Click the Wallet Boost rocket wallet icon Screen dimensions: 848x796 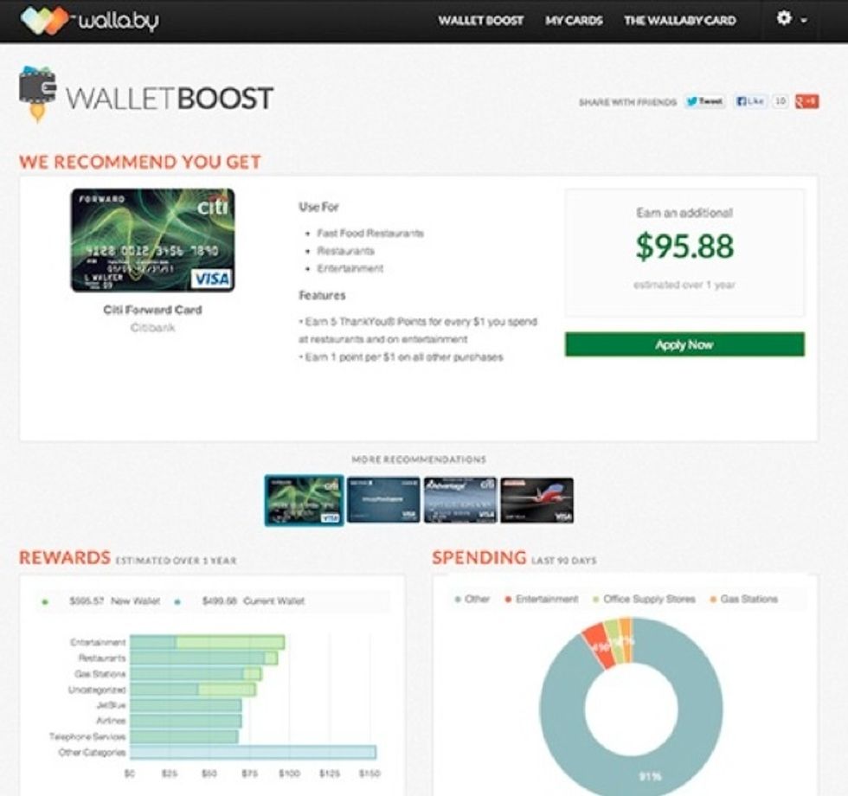point(37,93)
